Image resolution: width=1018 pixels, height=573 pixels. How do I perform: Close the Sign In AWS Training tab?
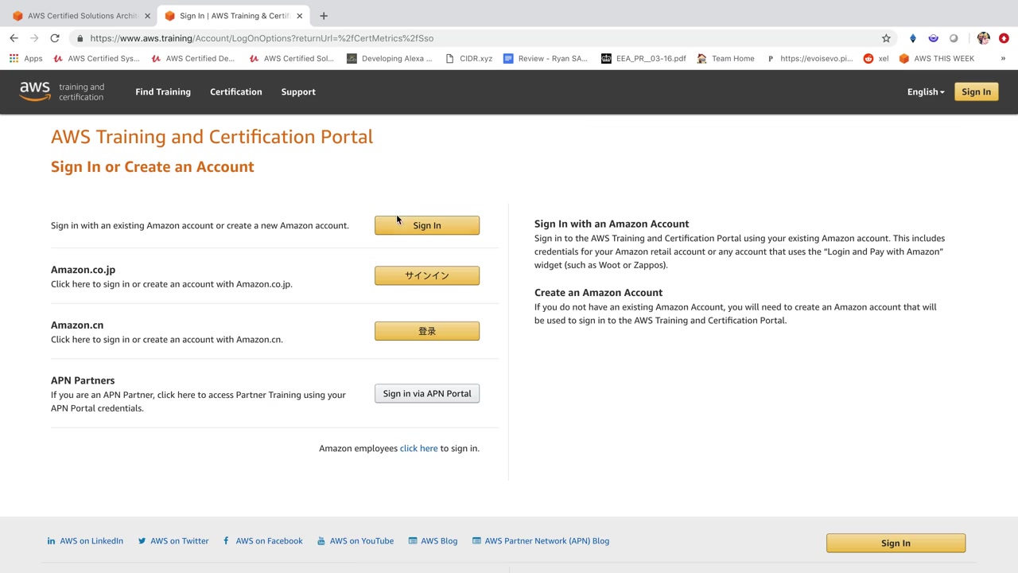click(x=300, y=16)
